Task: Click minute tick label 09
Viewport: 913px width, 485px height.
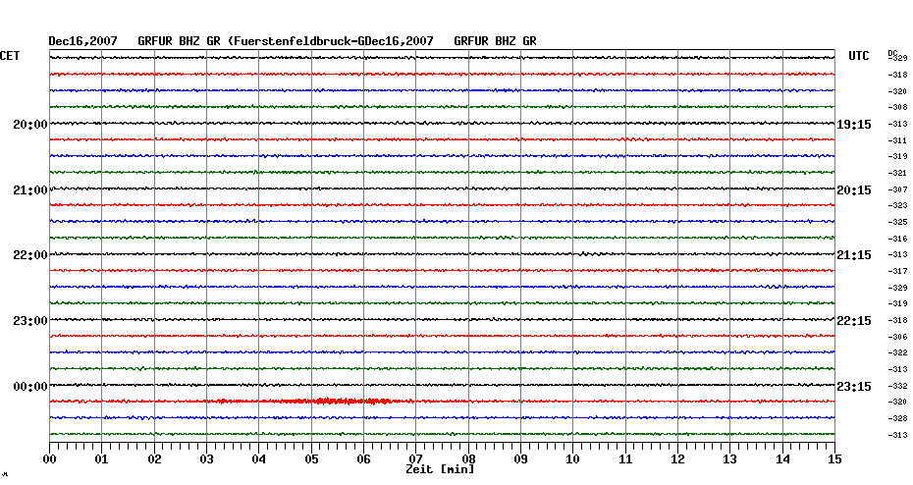Action: coord(520,459)
